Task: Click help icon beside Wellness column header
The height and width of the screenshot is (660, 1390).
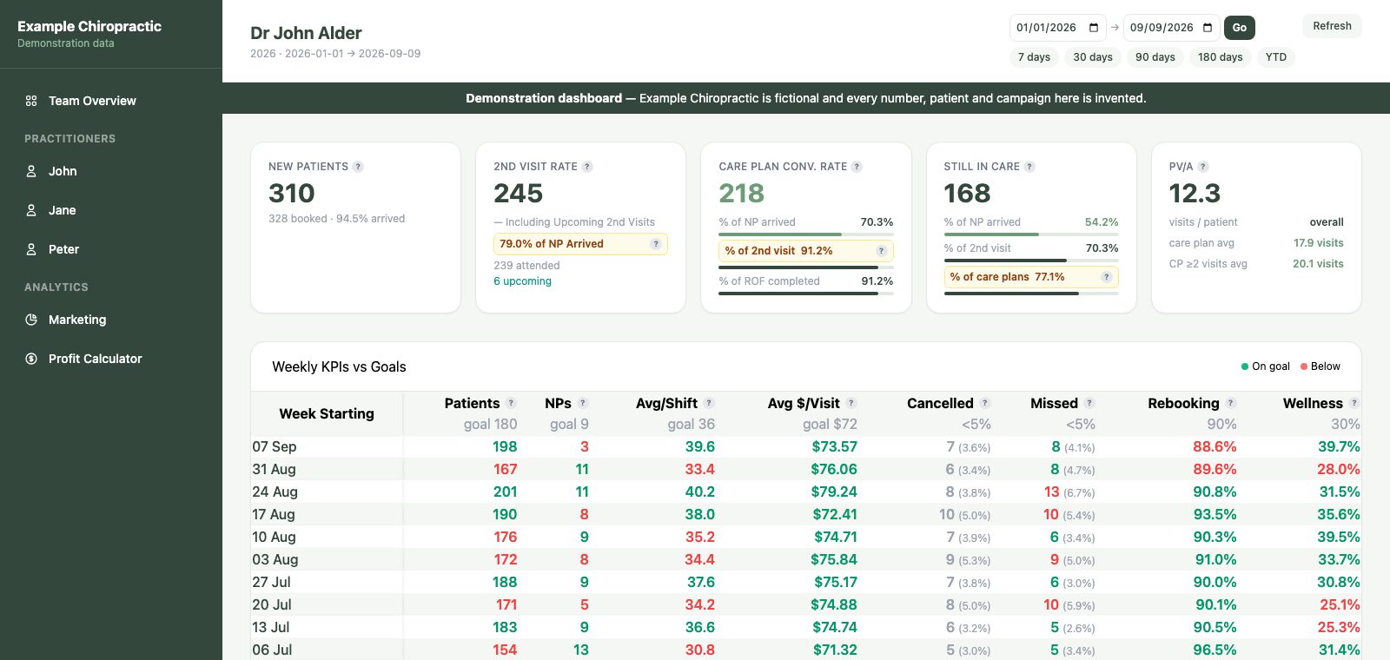Action: 1354,403
